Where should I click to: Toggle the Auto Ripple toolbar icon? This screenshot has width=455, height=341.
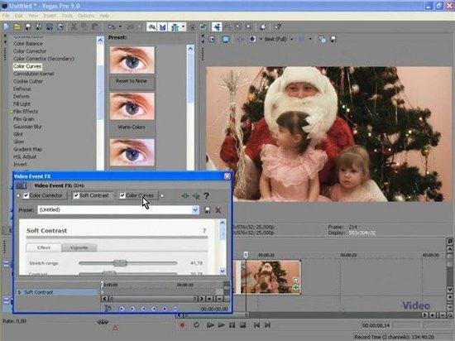point(175,27)
